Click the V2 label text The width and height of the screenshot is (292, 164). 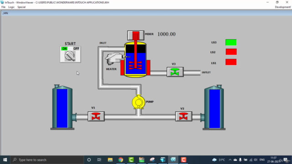pyautogui.click(x=182, y=108)
